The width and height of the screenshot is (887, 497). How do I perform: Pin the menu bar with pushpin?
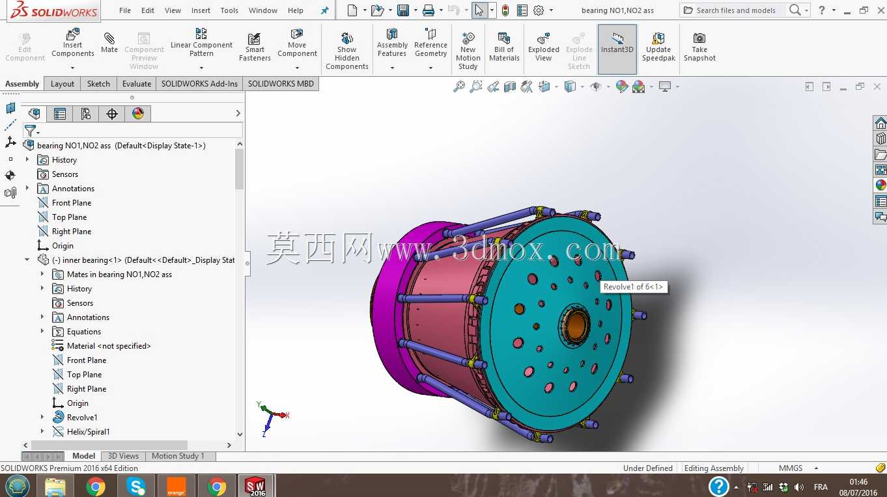[325, 10]
